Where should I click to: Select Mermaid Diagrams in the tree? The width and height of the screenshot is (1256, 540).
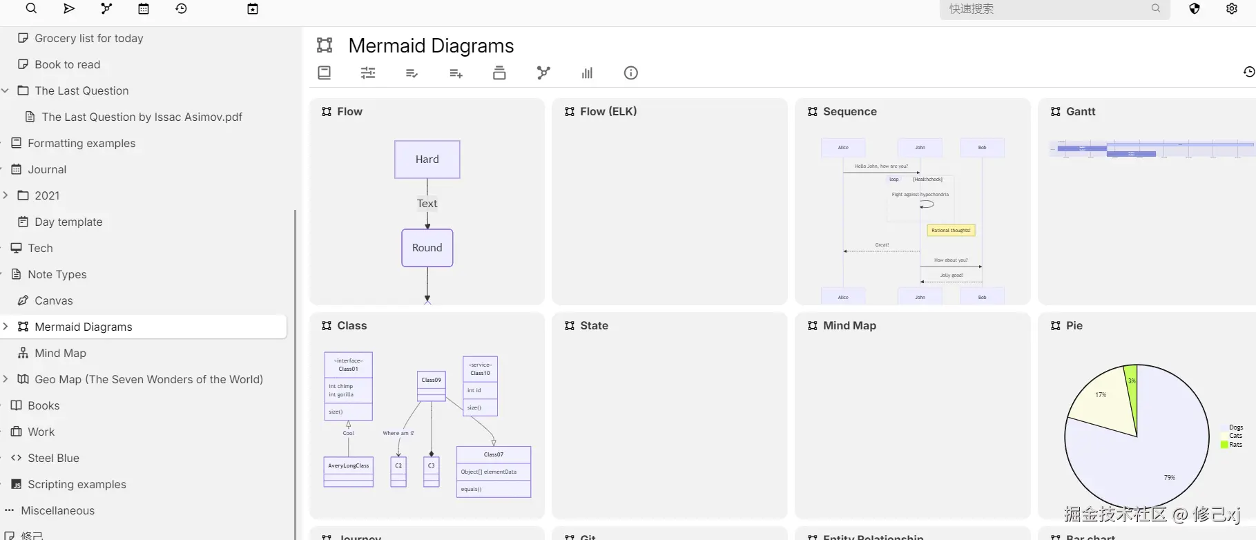pyautogui.click(x=84, y=327)
